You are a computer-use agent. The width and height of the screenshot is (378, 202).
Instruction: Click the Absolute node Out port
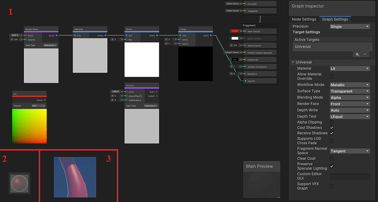105,36
